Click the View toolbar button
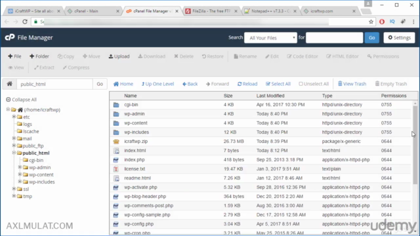Viewport: 420px width, 236px height. click(16, 68)
